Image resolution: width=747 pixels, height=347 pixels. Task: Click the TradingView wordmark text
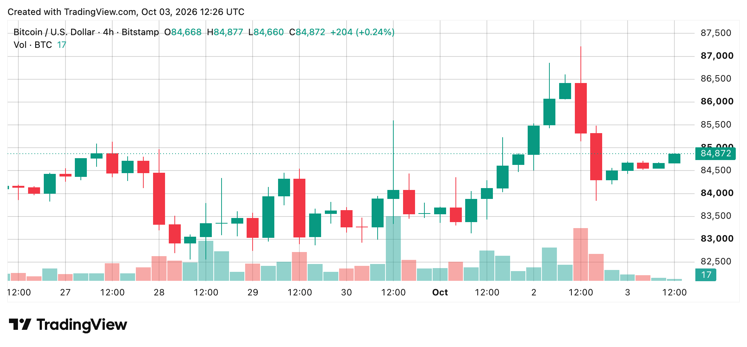(82, 325)
